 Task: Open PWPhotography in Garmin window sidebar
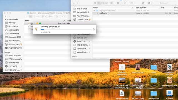click(14, 59)
